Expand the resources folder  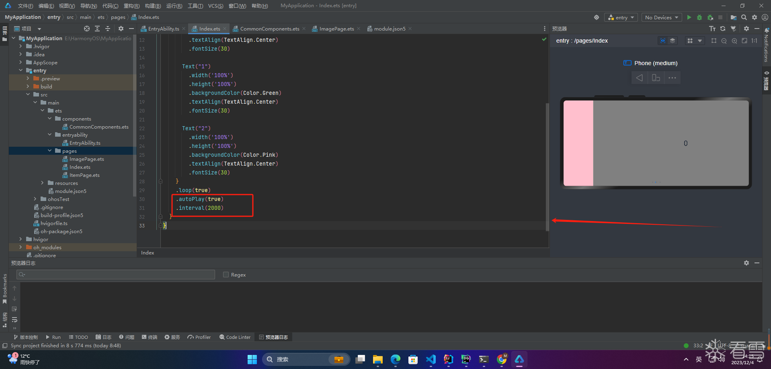click(x=42, y=183)
